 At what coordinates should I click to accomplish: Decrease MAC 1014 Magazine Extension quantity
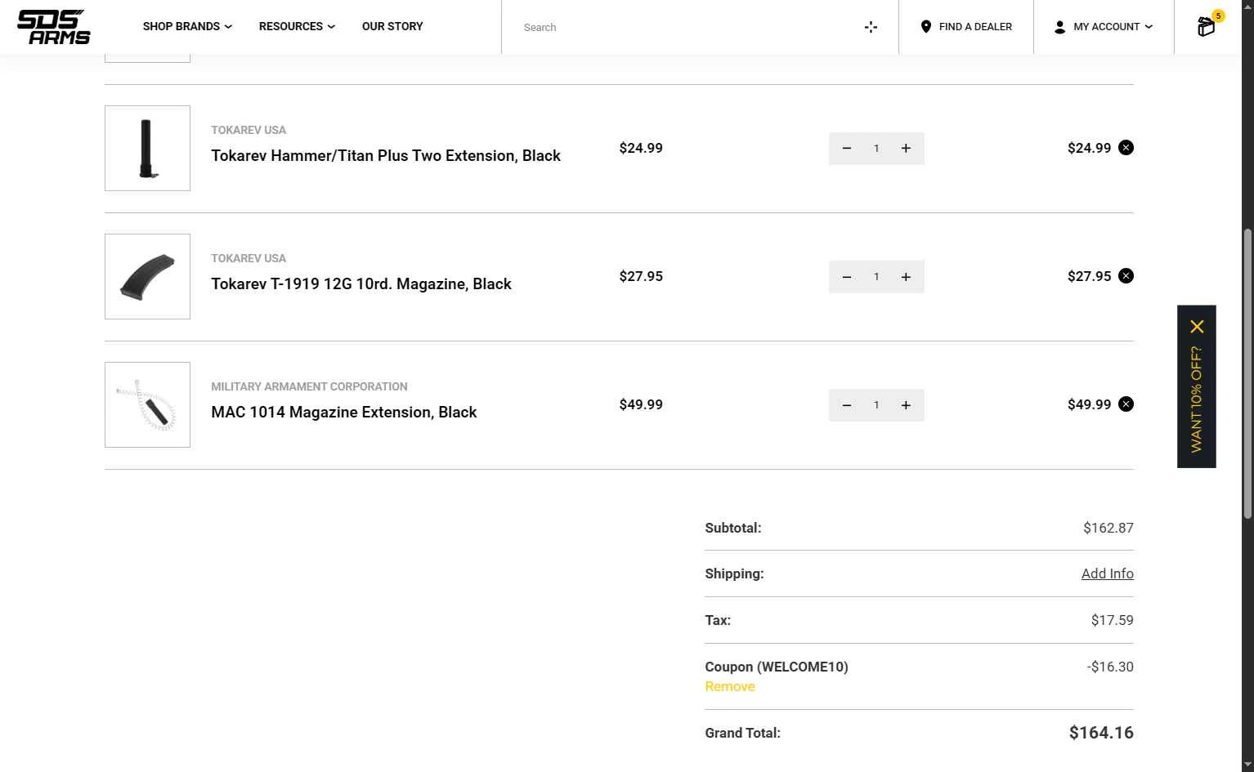[847, 405]
